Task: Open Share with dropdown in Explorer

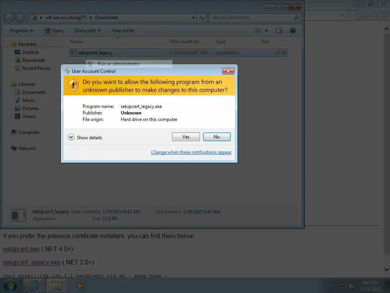Action: [87, 31]
